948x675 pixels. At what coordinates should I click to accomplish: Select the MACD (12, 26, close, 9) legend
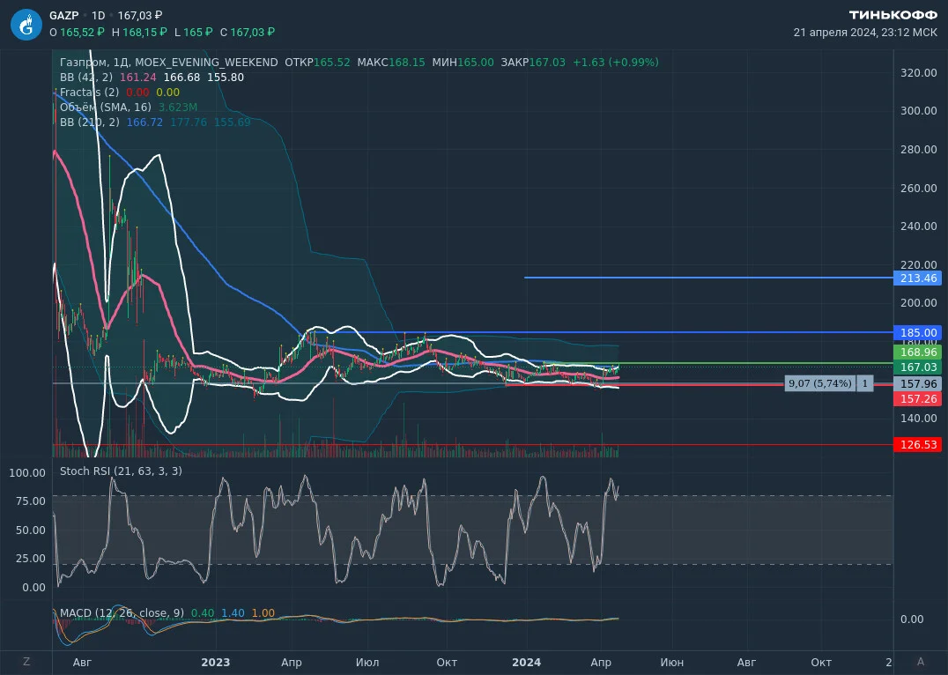click(122, 613)
